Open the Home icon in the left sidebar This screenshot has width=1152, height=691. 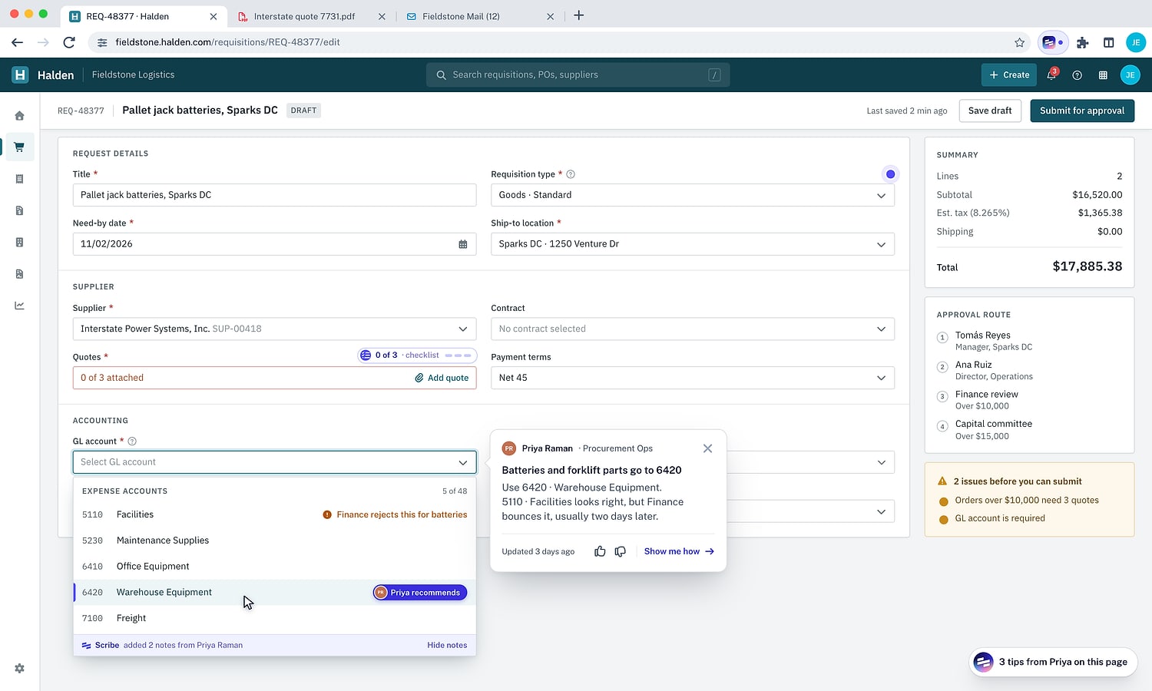point(19,116)
